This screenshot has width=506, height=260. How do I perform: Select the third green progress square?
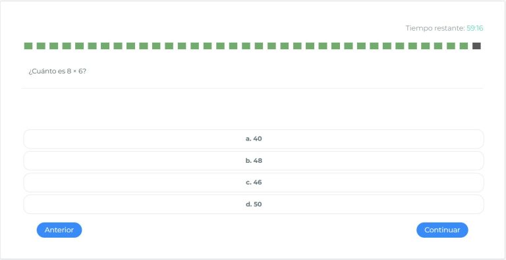pos(54,46)
